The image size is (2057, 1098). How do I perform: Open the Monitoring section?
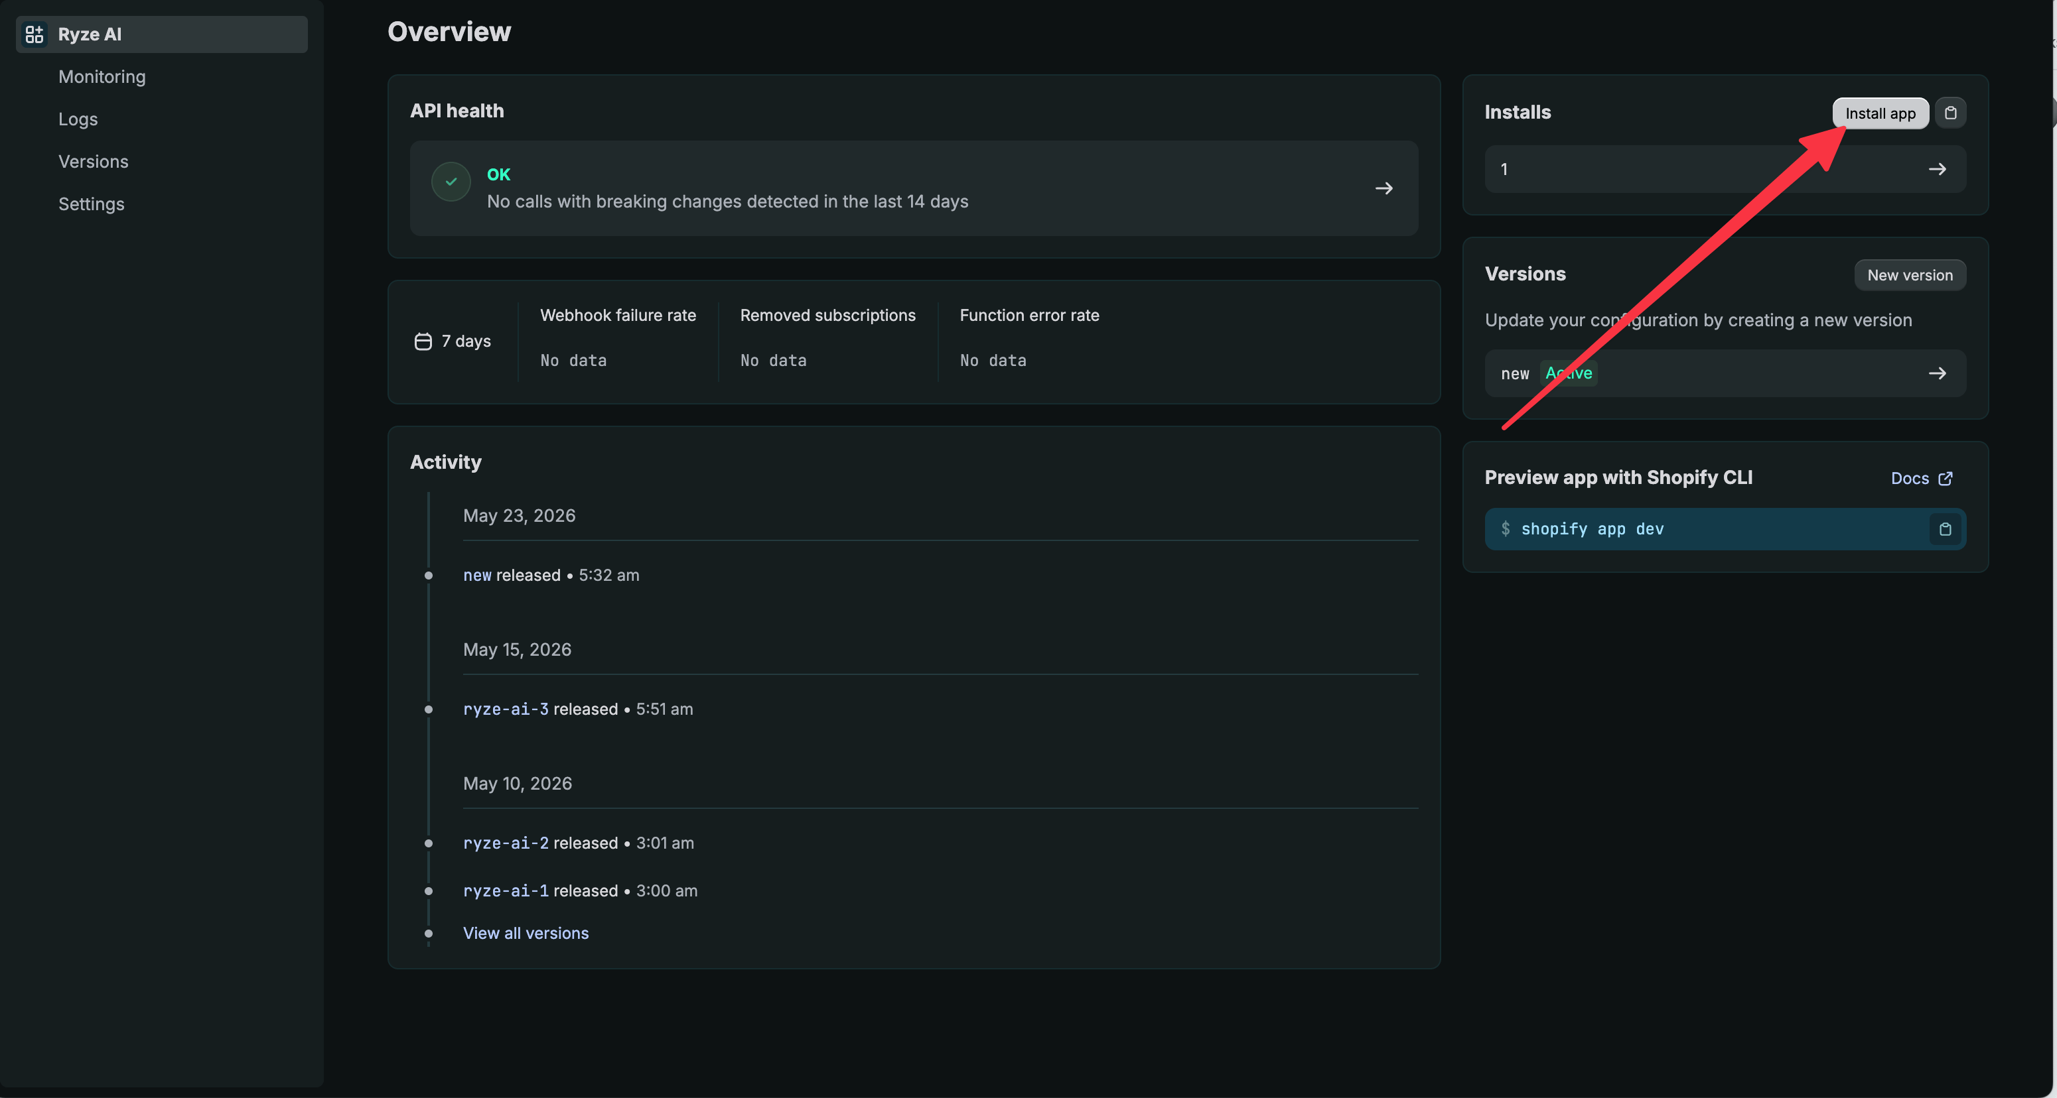pyautogui.click(x=102, y=77)
